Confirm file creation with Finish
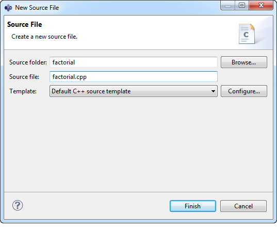The height and width of the screenshot is (230, 277). tap(193, 206)
